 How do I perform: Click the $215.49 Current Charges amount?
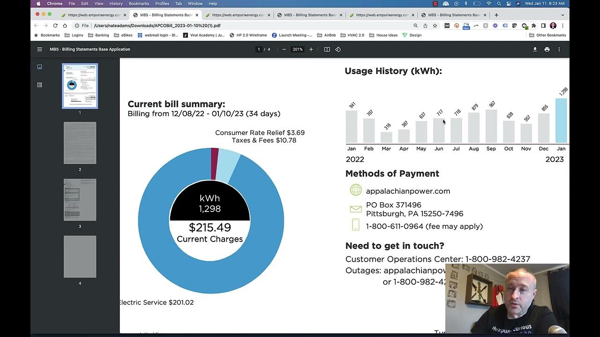pyautogui.click(x=210, y=227)
